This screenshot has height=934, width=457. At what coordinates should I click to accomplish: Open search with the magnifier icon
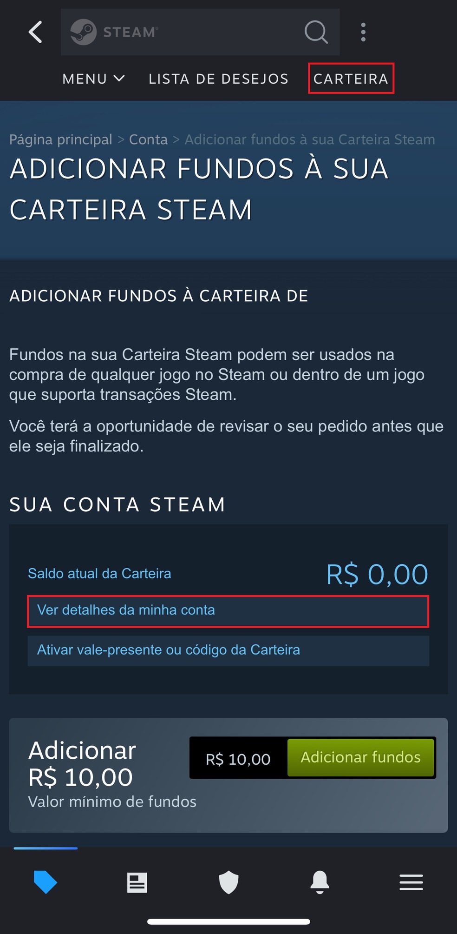coord(316,32)
